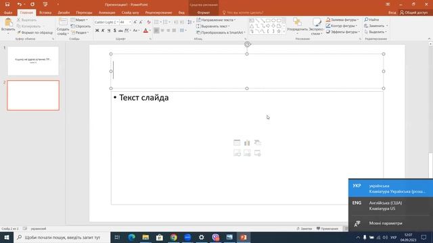
Task: Apply strikethrough formatting (abc icon)
Action: pos(120,30)
